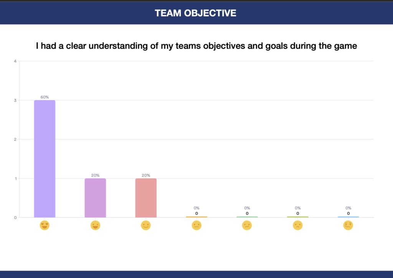
Task: Click the olive green zero bar above frowning emoji
Action: pos(297,217)
